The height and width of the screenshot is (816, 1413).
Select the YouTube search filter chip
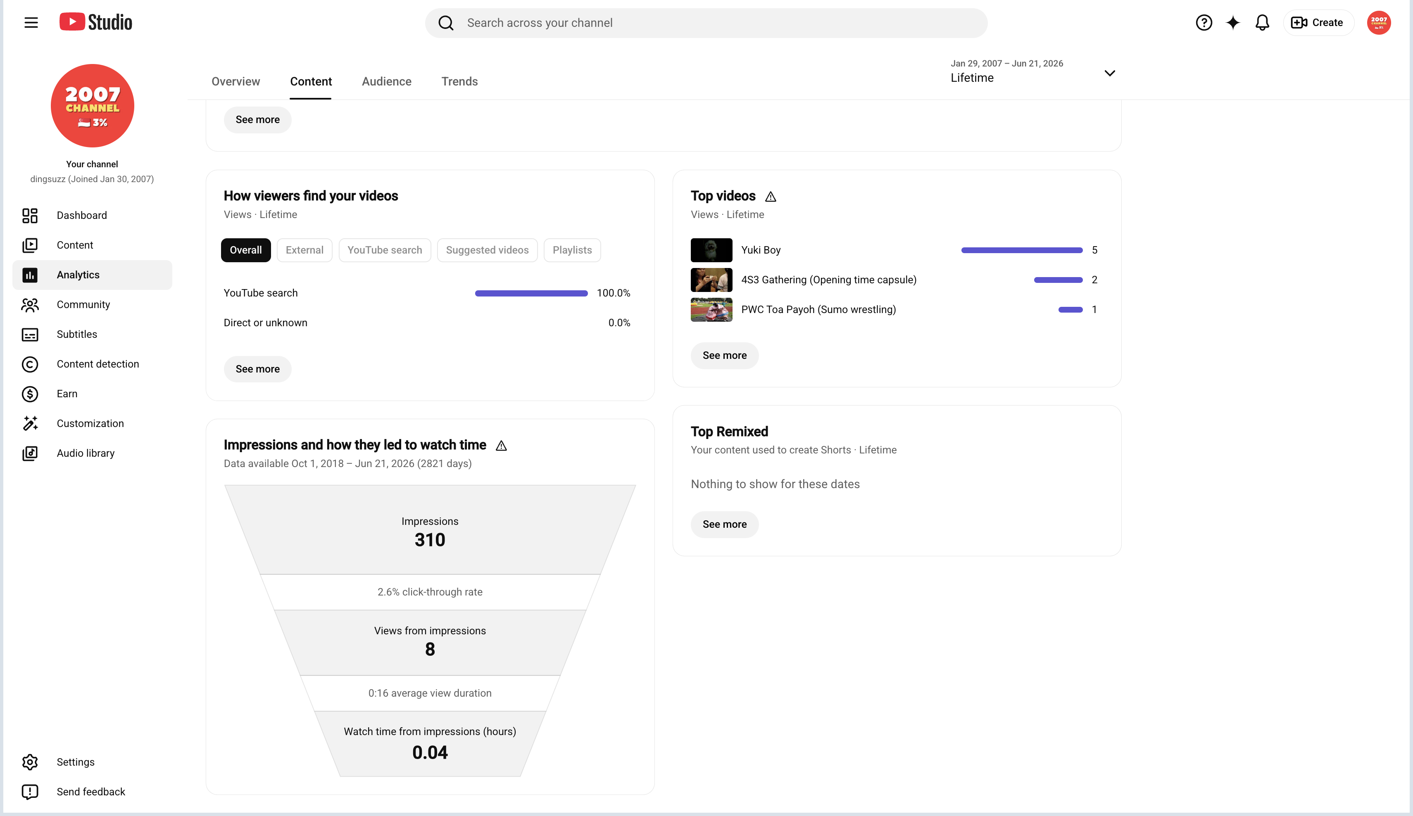385,250
